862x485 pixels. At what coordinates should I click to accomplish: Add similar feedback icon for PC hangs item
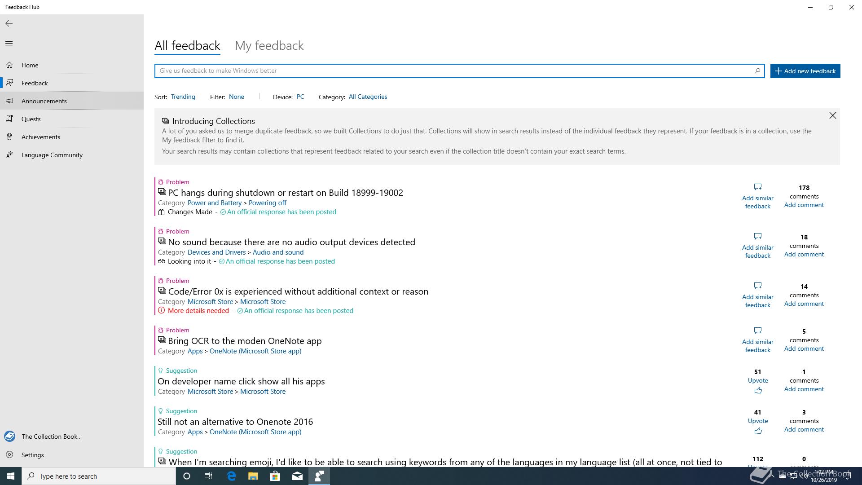pyautogui.click(x=758, y=187)
